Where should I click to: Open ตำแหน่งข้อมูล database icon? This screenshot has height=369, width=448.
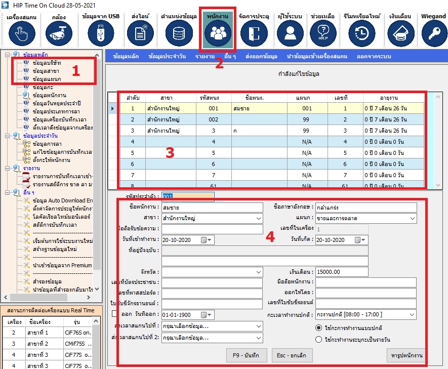pyautogui.click(x=179, y=34)
